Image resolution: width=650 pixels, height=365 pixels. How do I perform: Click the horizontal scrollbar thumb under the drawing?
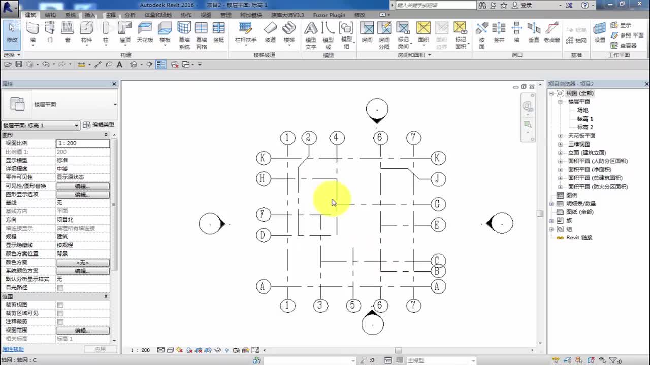coord(399,350)
